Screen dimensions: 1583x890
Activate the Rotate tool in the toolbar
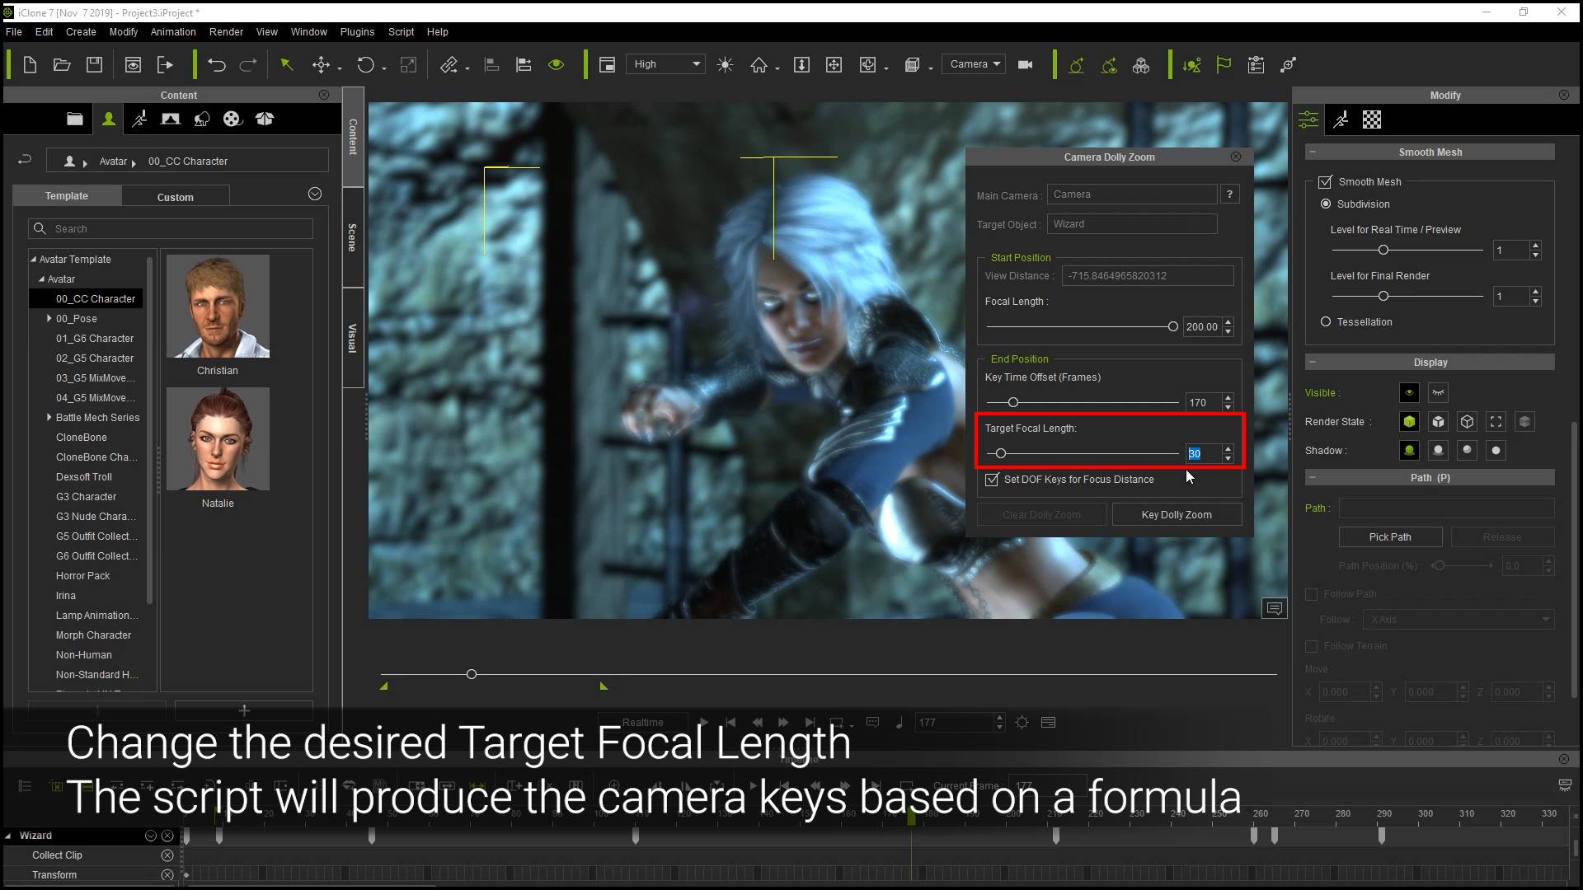pos(367,64)
